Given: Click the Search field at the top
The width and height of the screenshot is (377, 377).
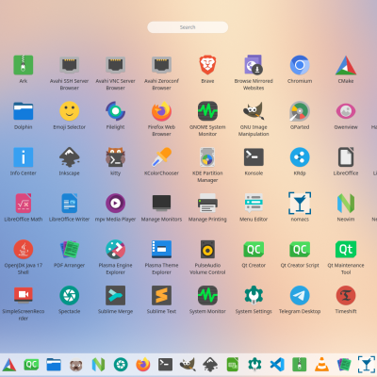Looking at the screenshot, I should (188, 27).
